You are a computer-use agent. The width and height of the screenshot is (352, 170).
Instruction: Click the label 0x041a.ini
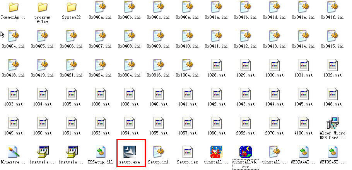(x=216, y=17)
